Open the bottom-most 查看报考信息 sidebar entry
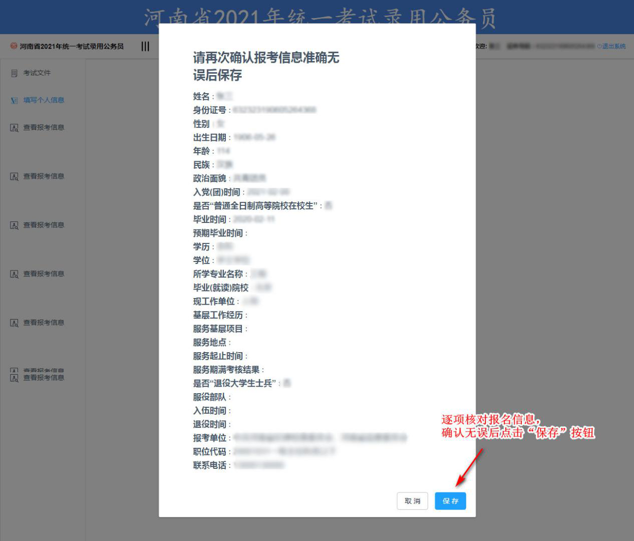 point(44,378)
